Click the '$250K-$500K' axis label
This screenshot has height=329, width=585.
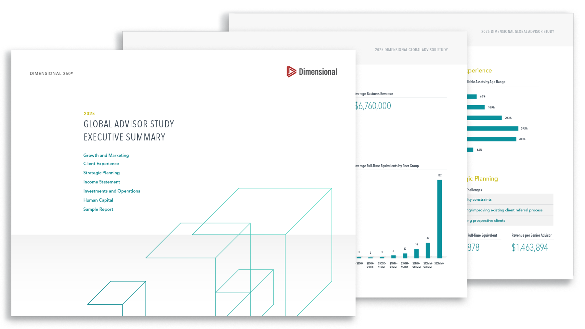tap(370, 265)
